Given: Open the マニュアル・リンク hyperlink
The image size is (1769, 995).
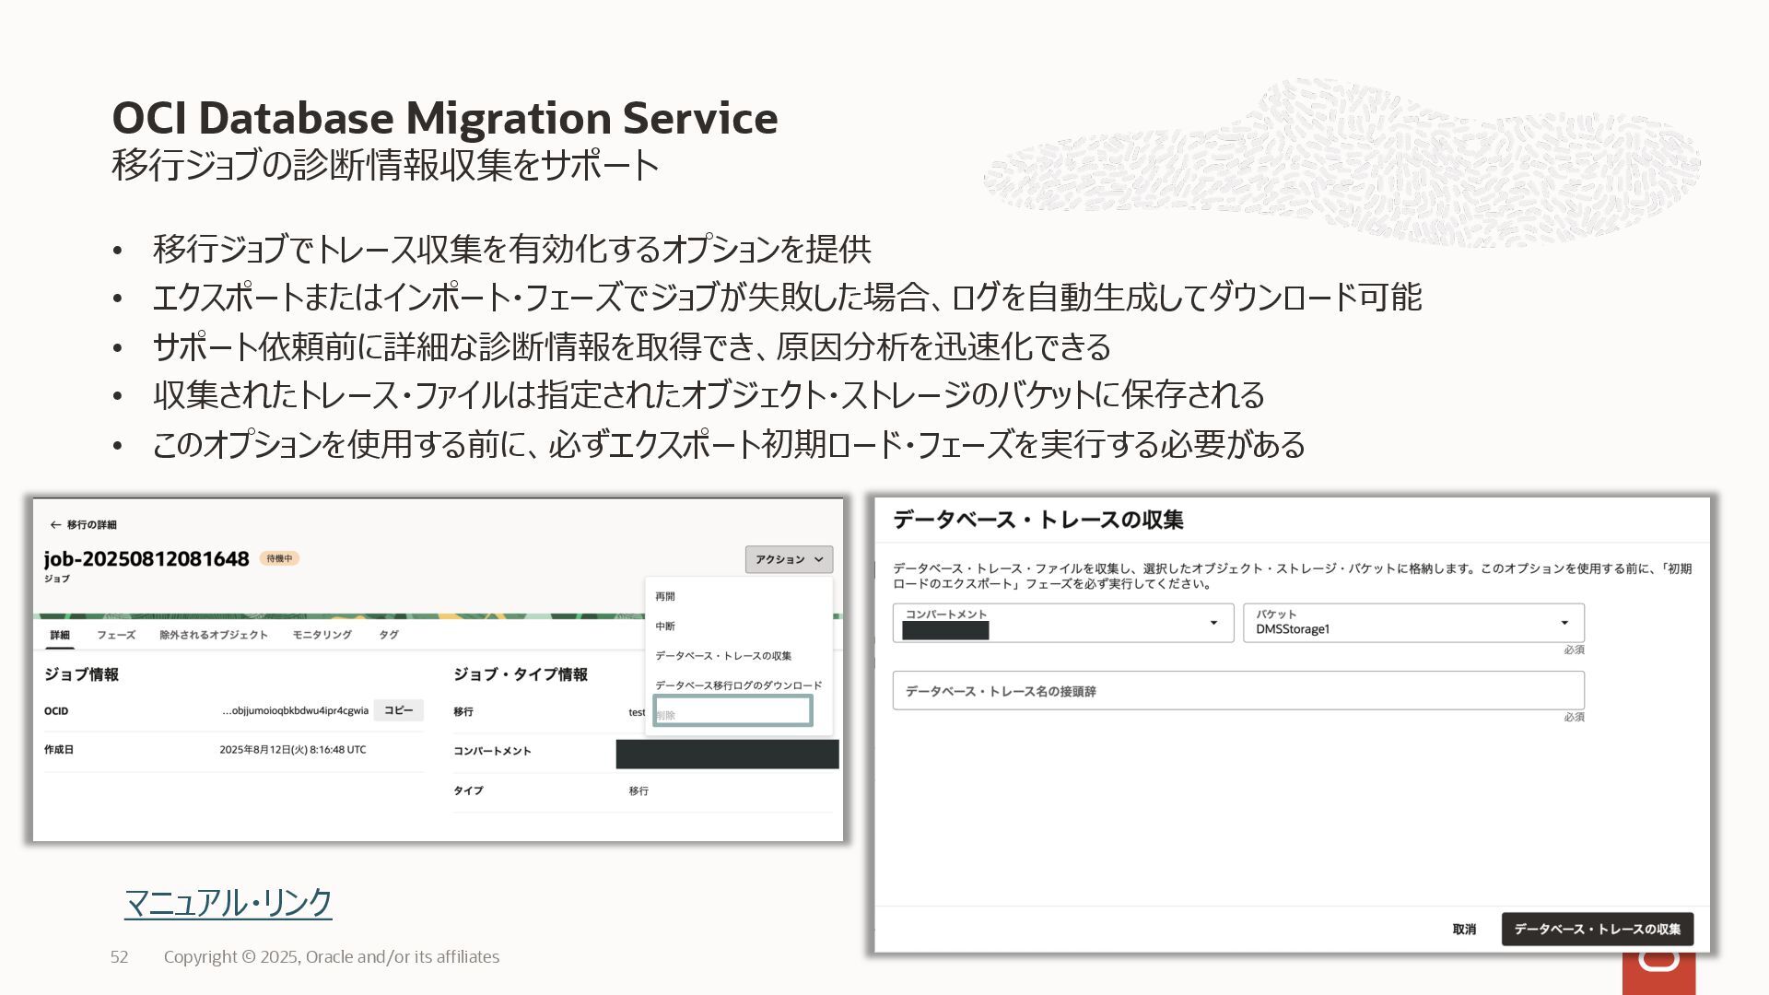Looking at the screenshot, I should point(228,902).
